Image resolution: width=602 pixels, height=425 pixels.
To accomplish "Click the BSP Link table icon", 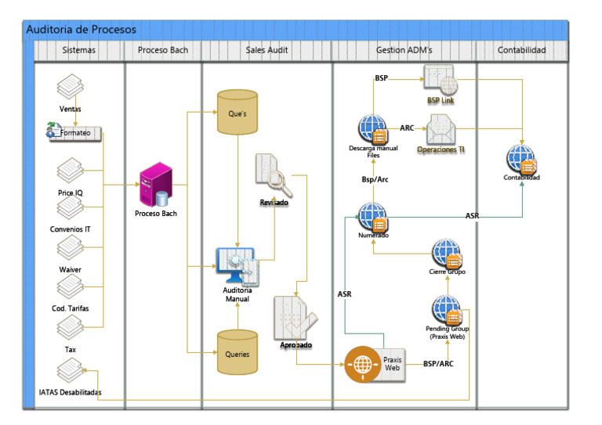I will tap(441, 80).
